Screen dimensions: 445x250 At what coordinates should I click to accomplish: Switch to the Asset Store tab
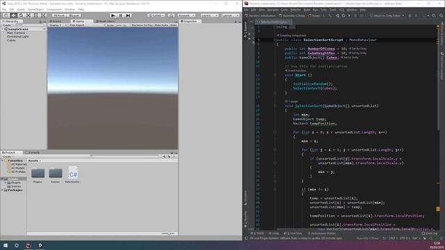(105, 21)
